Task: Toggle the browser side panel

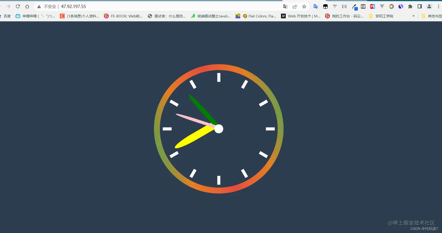Action: (x=419, y=6)
